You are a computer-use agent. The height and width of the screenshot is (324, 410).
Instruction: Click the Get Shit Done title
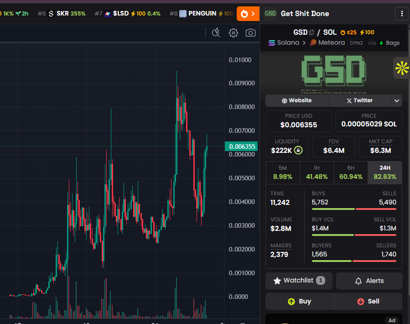tap(305, 14)
